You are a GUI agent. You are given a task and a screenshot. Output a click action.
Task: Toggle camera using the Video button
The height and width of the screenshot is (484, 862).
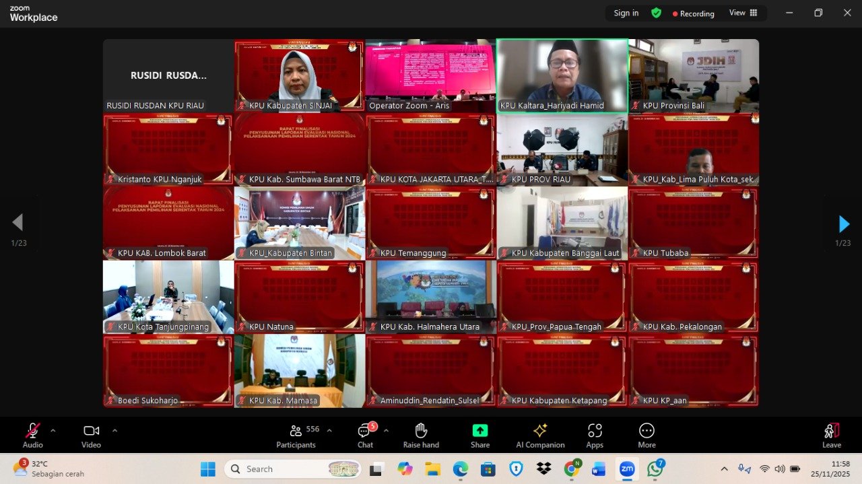tap(91, 431)
